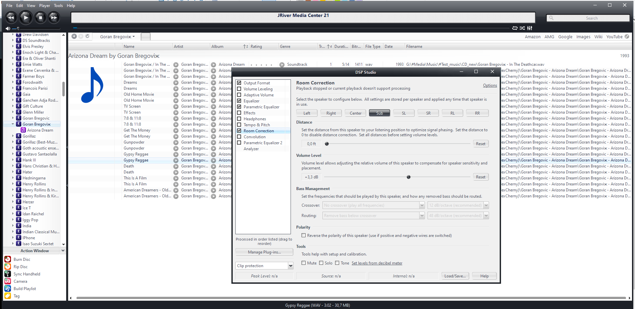Screen dimensions: 635x309
Task: Click the Gorillaz artist icon in tree
Action: [19, 136]
